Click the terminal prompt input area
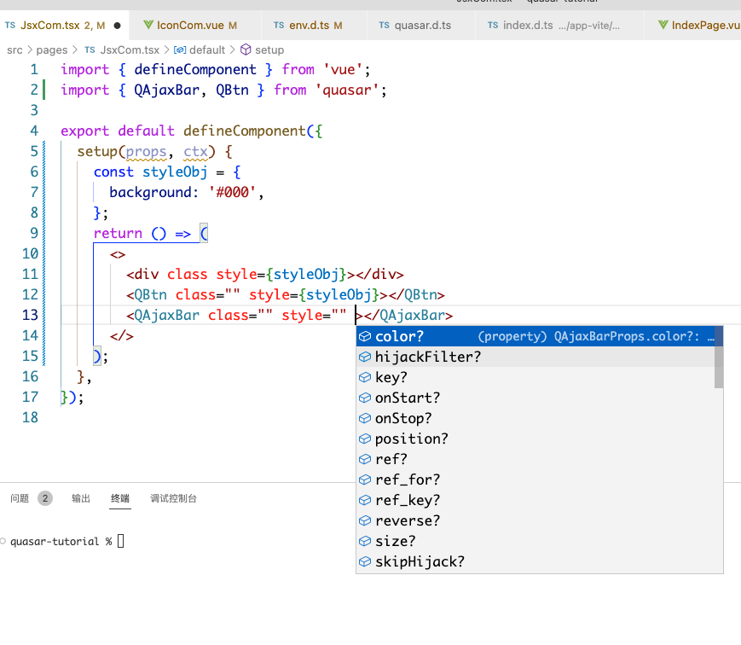 [120, 541]
